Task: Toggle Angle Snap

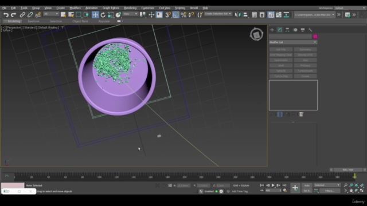Action: click(x=176, y=15)
